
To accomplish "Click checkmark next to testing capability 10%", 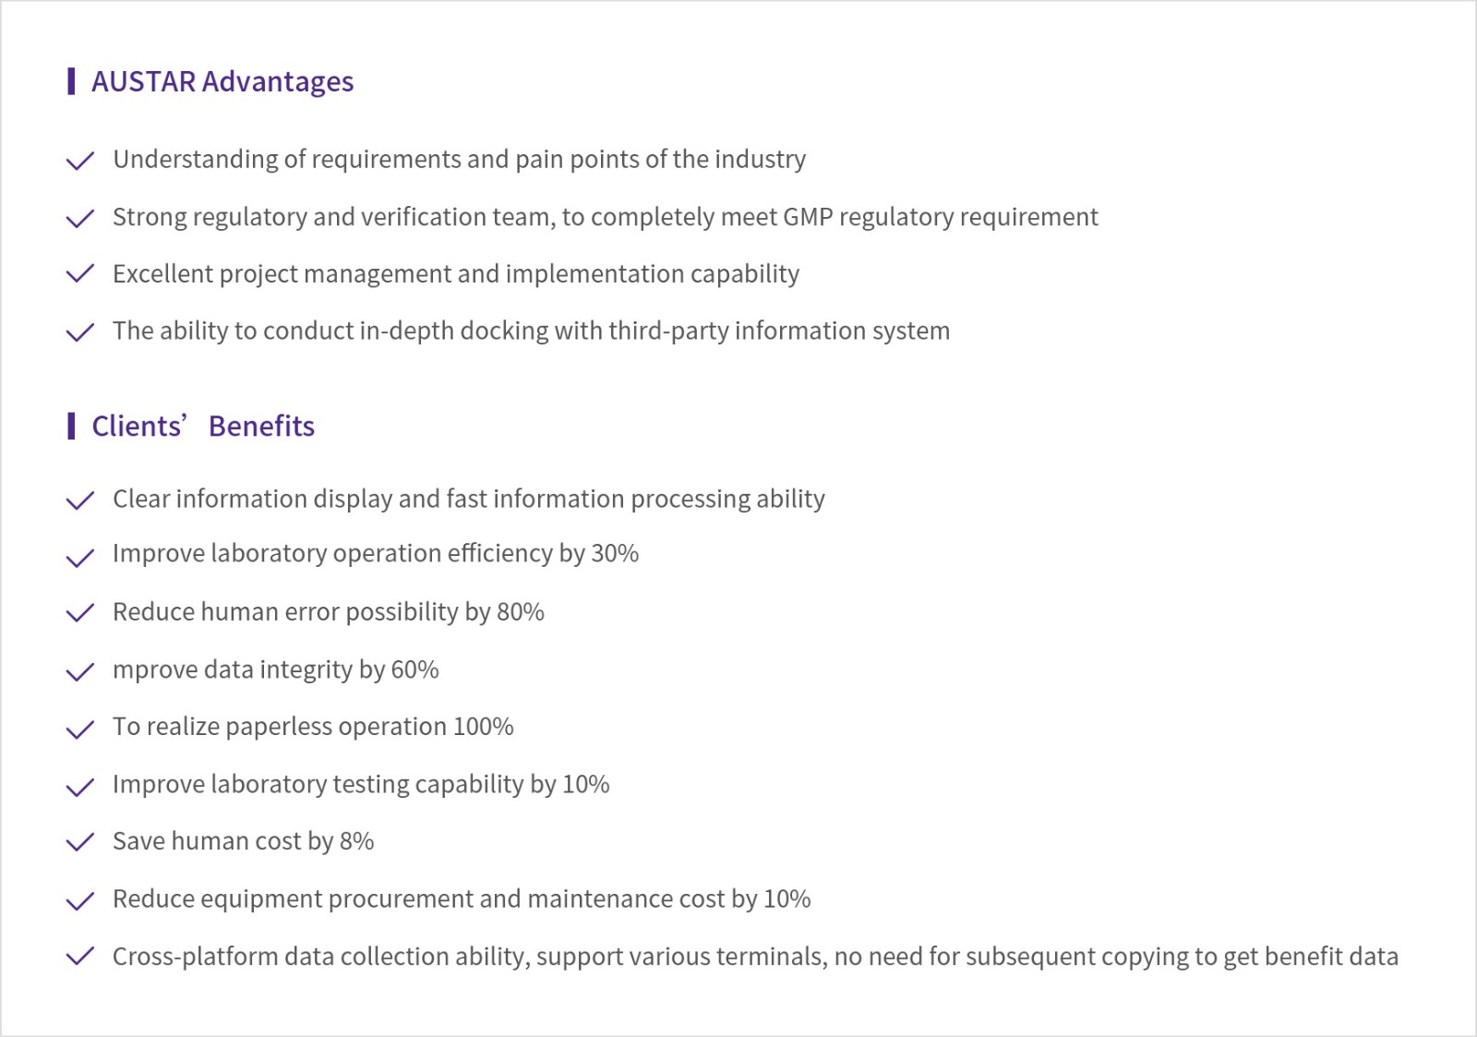I will 80,786.
